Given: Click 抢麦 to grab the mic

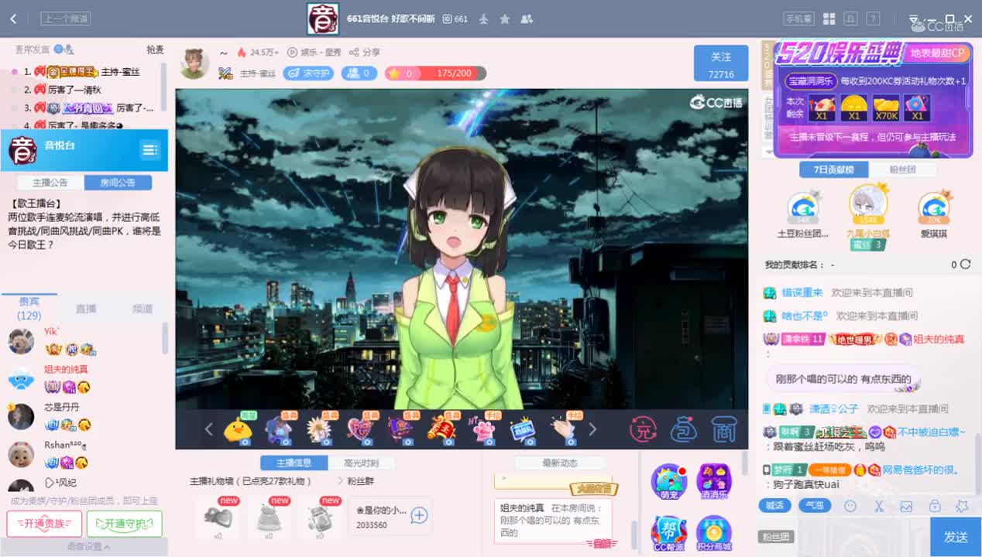Looking at the screenshot, I should (155, 50).
